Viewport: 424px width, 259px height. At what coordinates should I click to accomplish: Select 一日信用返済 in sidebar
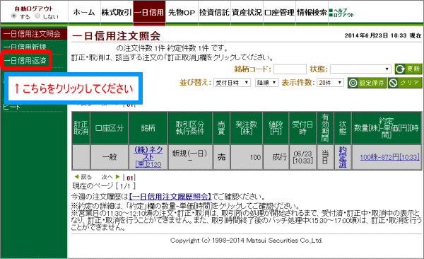click(25, 60)
